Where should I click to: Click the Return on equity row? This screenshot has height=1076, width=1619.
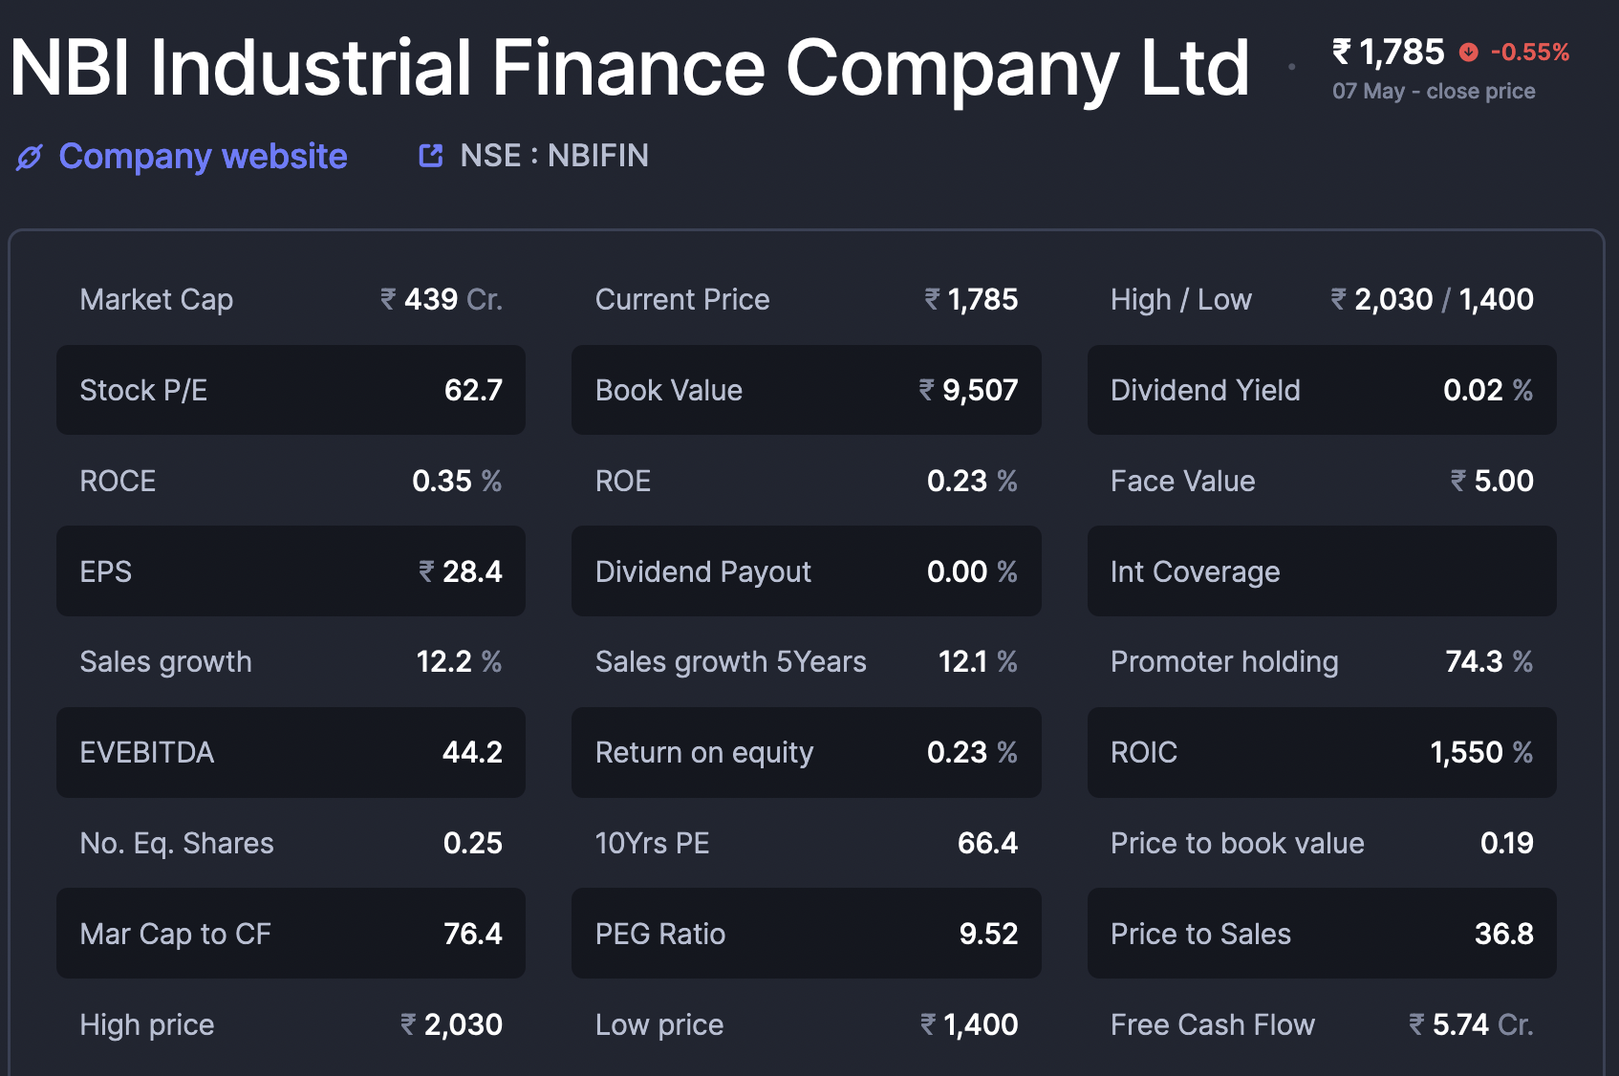[807, 752]
